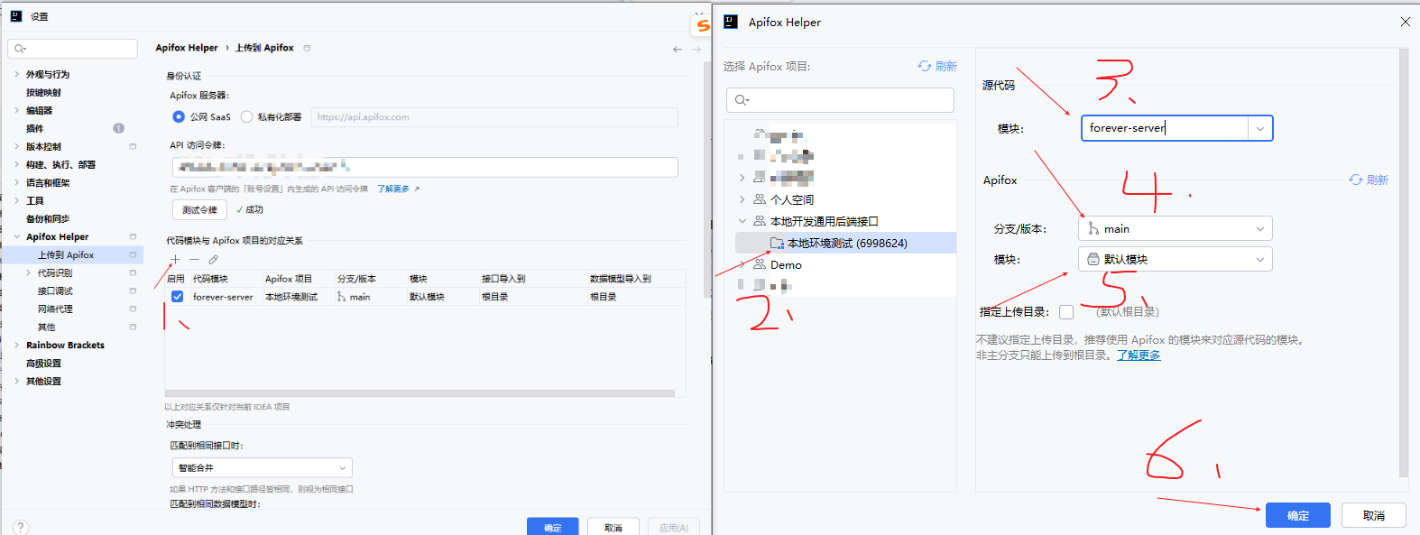Viewport: 1420px width, 535px height.
Task: Click the API 访问令牌 input field
Action: pyautogui.click(x=425, y=167)
